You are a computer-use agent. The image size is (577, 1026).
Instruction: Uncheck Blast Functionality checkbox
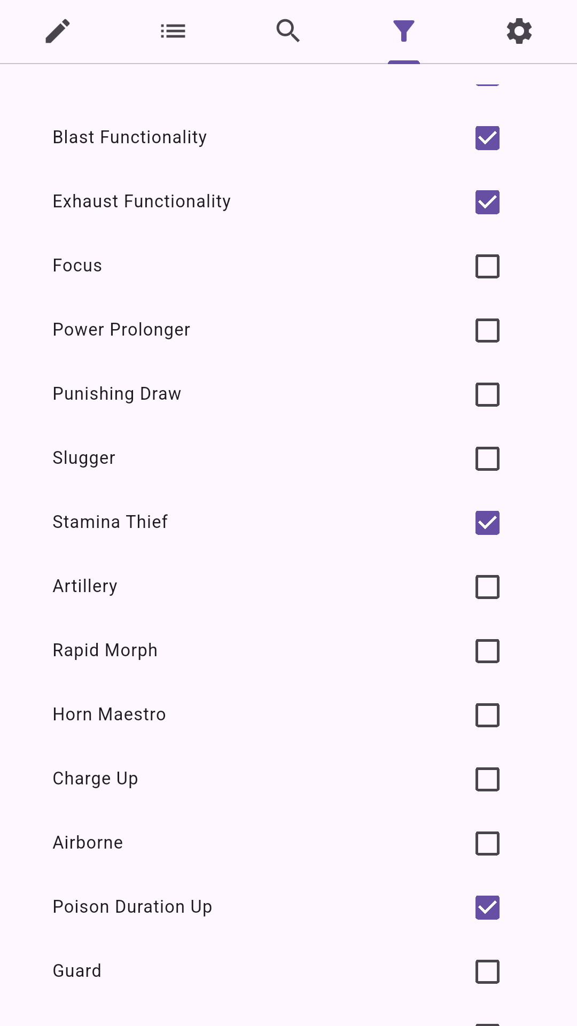click(487, 138)
